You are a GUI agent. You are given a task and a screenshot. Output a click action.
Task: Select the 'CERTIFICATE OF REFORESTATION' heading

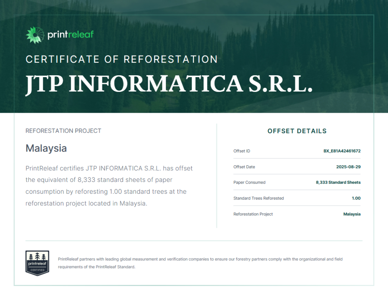[122, 59]
